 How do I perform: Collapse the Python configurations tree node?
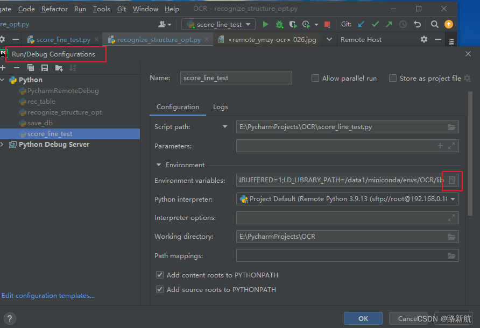point(3,80)
